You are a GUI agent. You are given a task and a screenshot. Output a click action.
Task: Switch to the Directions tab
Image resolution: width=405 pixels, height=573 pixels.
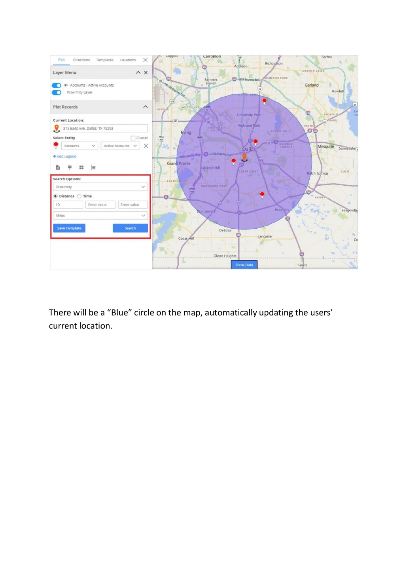click(x=81, y=60)
